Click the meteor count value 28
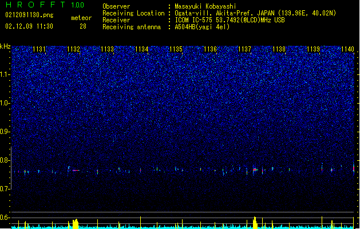 [x=83, y=26]
